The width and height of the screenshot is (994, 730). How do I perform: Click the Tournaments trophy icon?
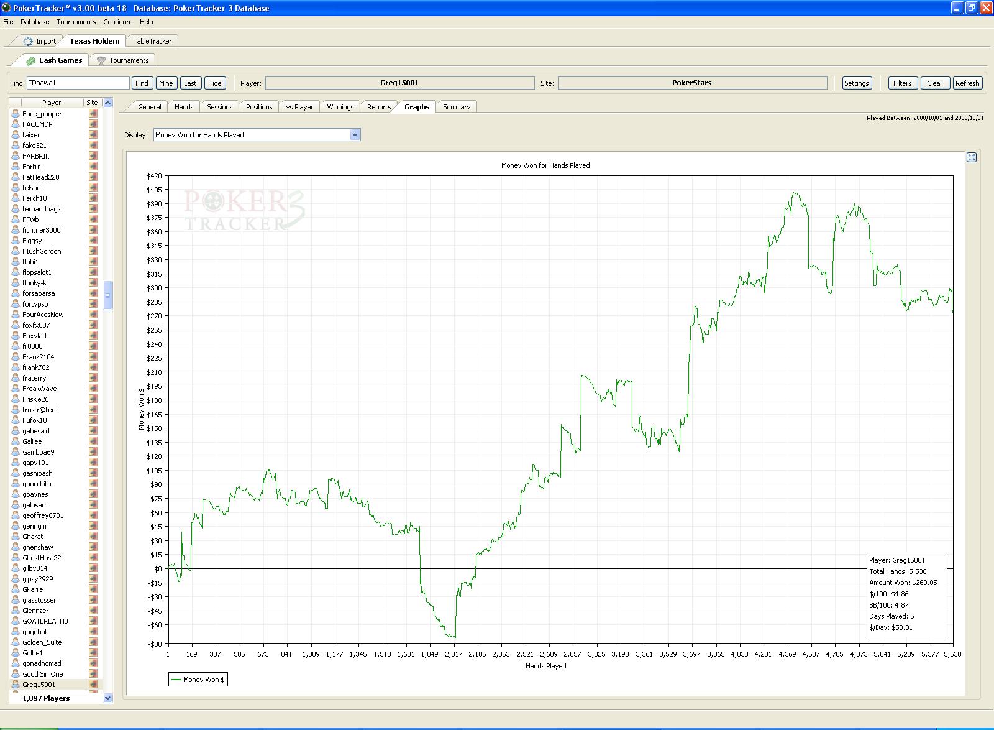point(101,60)
